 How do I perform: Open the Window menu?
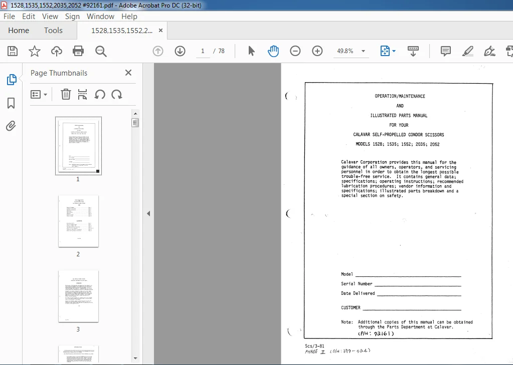point(100,17)
